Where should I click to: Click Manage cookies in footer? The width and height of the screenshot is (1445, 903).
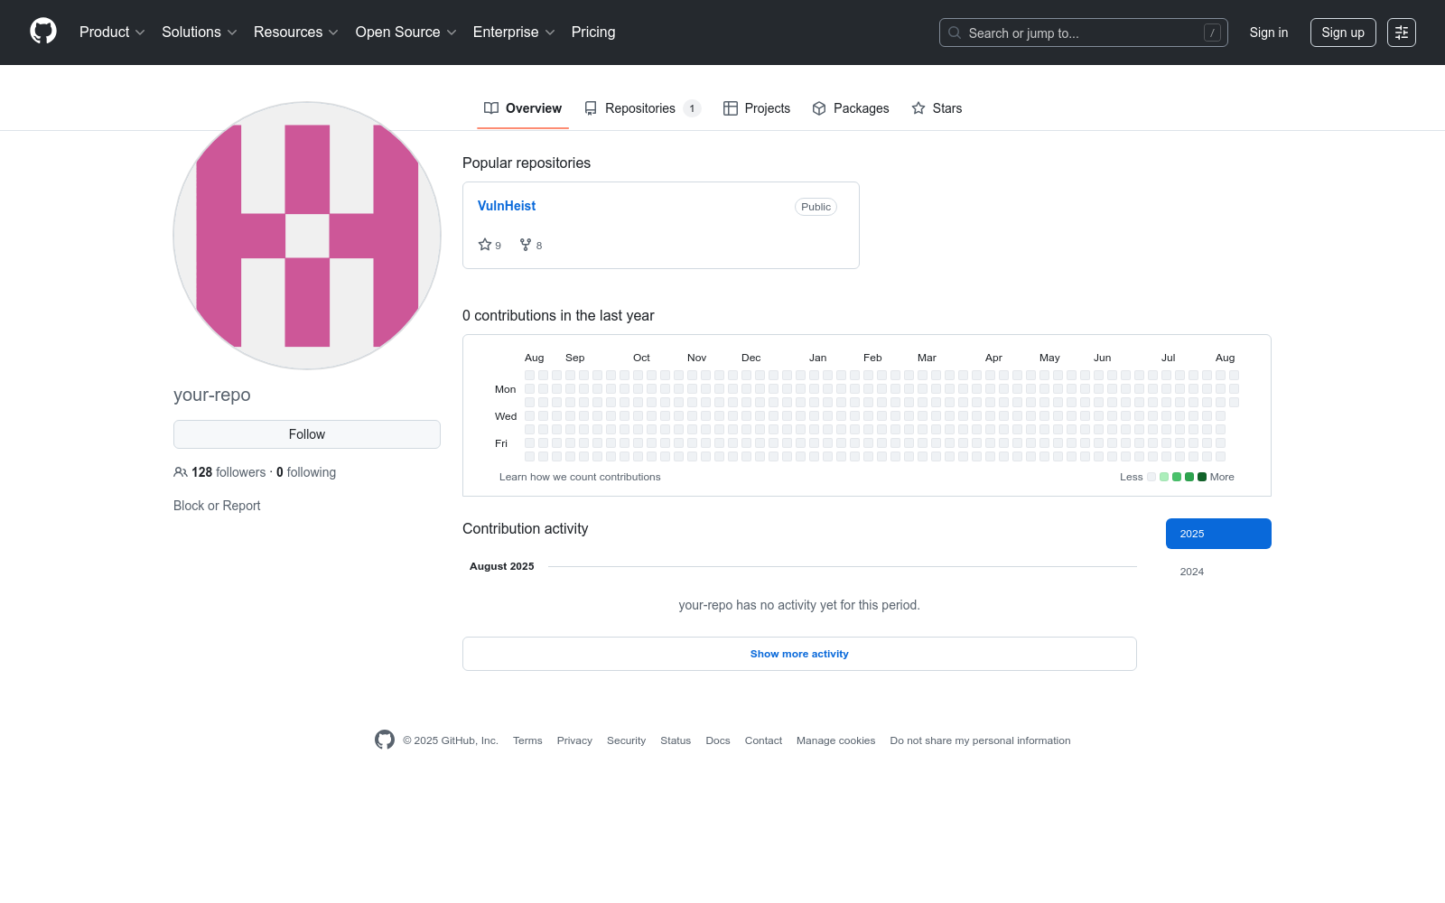pos(836,740)
